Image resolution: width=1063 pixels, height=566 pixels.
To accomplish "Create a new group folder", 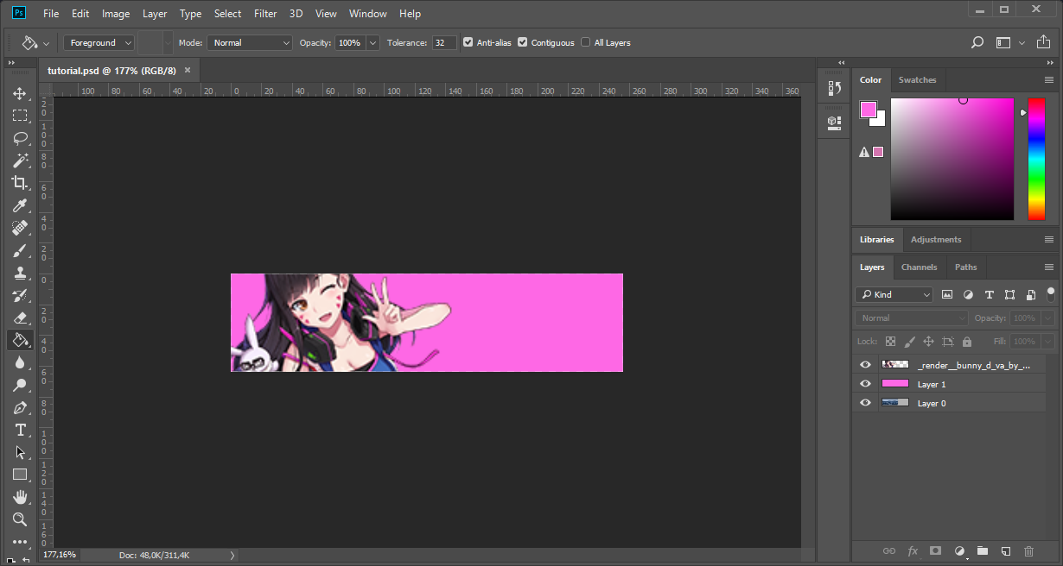I will 982,550.
